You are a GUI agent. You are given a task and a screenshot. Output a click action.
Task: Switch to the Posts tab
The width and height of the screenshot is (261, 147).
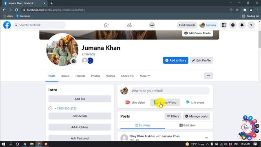[52, 76]
